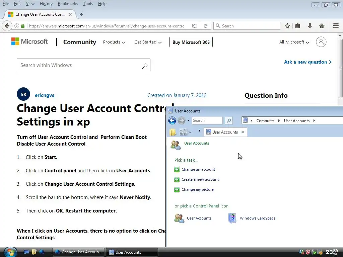This screenshot has width=343, height=257.
Task: Expand the breadcrumb arrow after User Accounts
Action: point(314,120)
